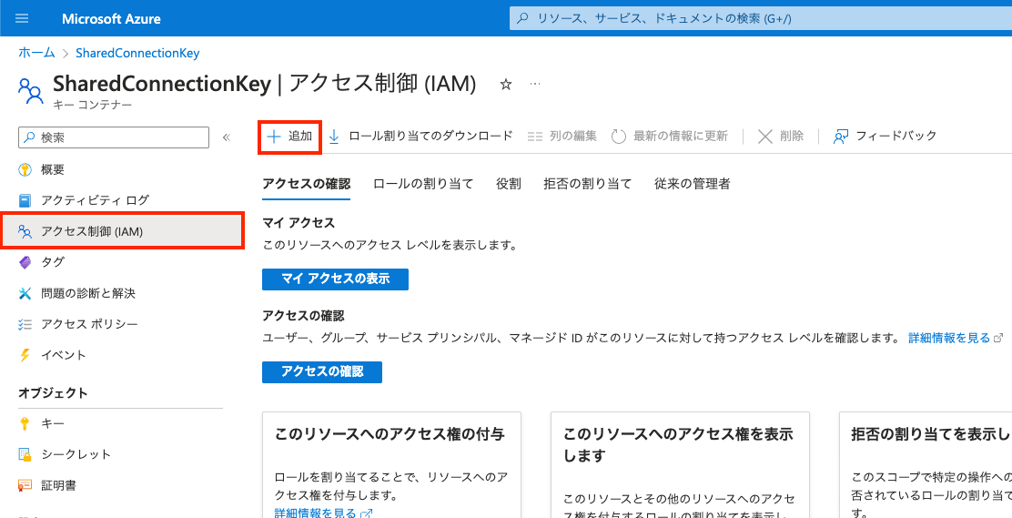
Task: Switch to 従来の管理者 tab
Action: pyautogui.click(x=693, y=184)
